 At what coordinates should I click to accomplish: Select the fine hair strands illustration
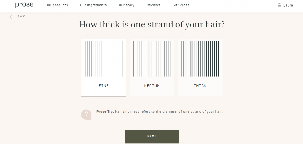click(104, 59)
